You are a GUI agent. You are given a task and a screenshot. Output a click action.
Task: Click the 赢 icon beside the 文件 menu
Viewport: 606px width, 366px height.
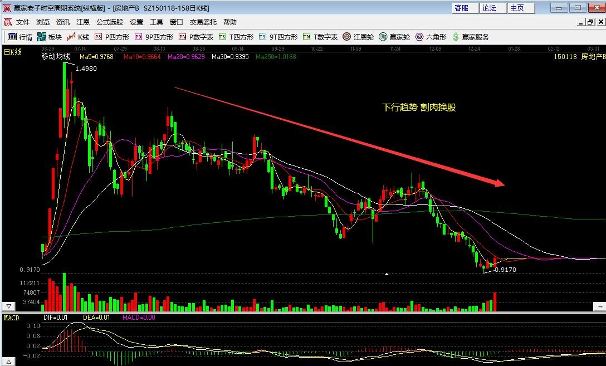[x=7, y=22]
